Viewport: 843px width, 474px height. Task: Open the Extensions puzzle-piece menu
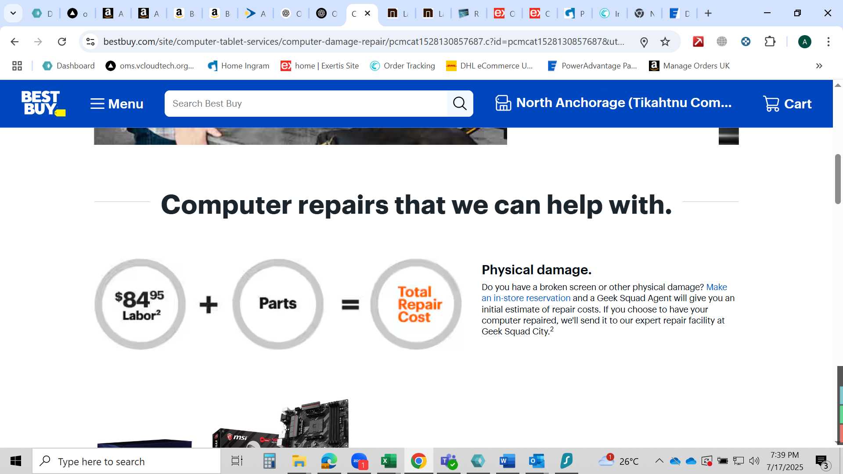[770, 42]
